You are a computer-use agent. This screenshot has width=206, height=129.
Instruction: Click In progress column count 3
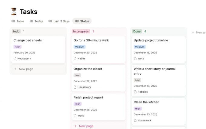click(x=93, y=31)
